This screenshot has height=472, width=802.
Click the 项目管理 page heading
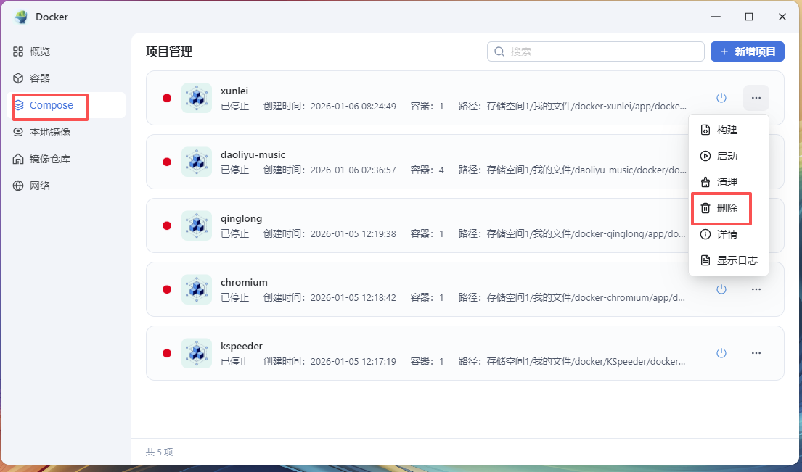coord(169,51)
